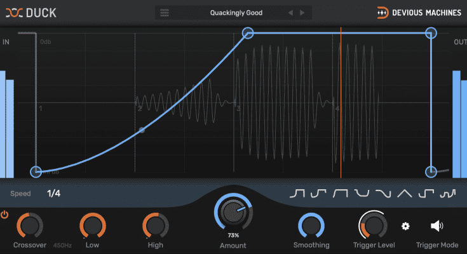467x254 pixels.
Task: Click the Devious Machines logo
Action: coord(419,12)
